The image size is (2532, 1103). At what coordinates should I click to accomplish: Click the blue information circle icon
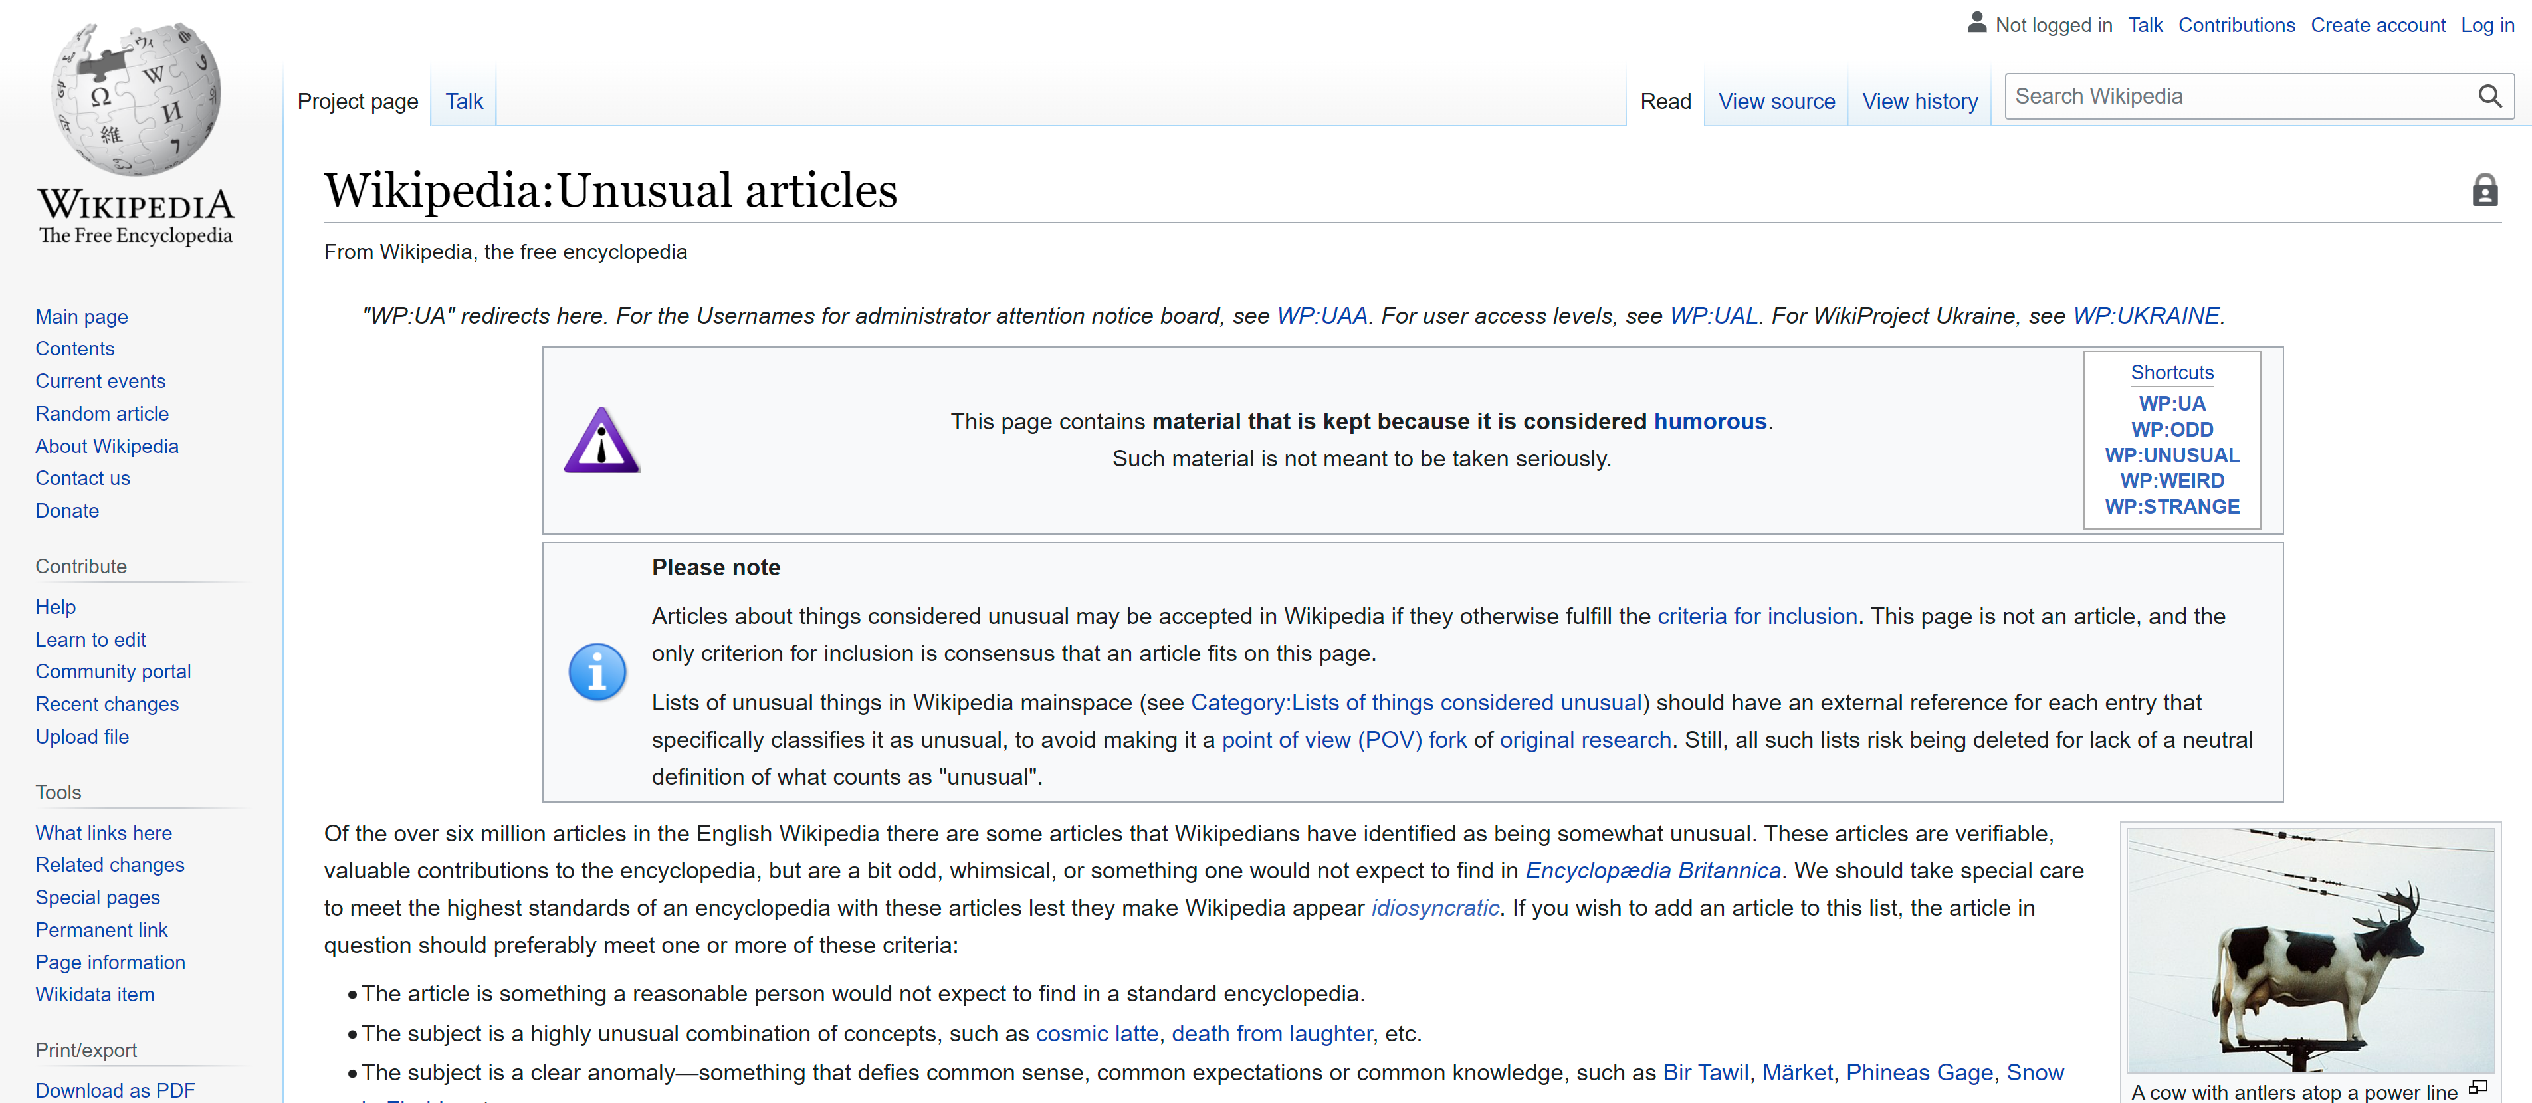(597, 671)
